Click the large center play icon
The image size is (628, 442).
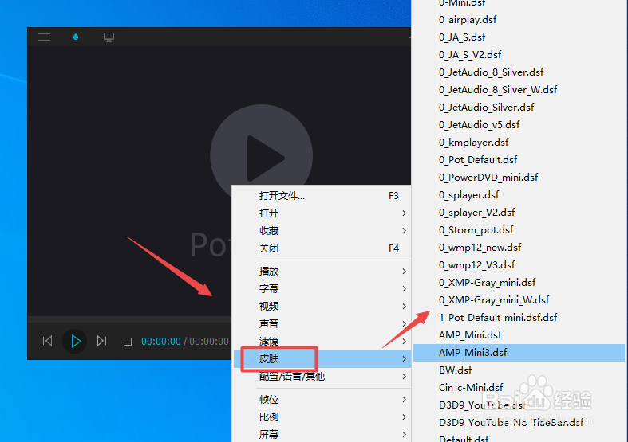point(262,156)
